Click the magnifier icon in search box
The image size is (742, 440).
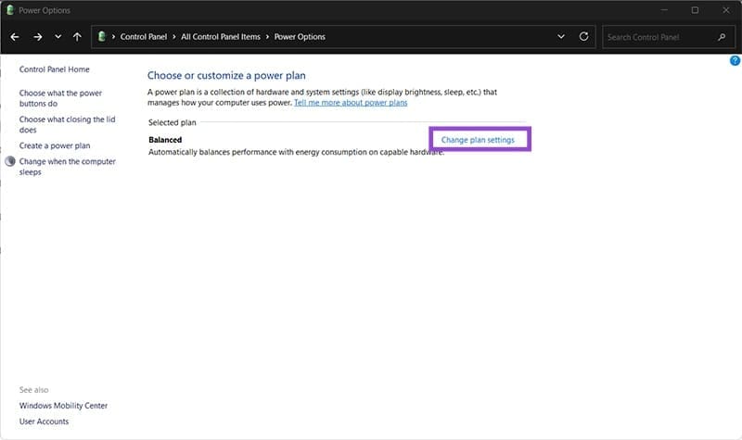point(722,37)
